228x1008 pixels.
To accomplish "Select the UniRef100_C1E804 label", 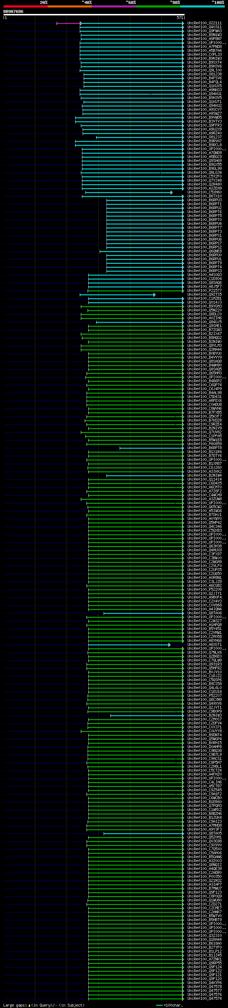I will pyautogui.click(x=204, y=279).
